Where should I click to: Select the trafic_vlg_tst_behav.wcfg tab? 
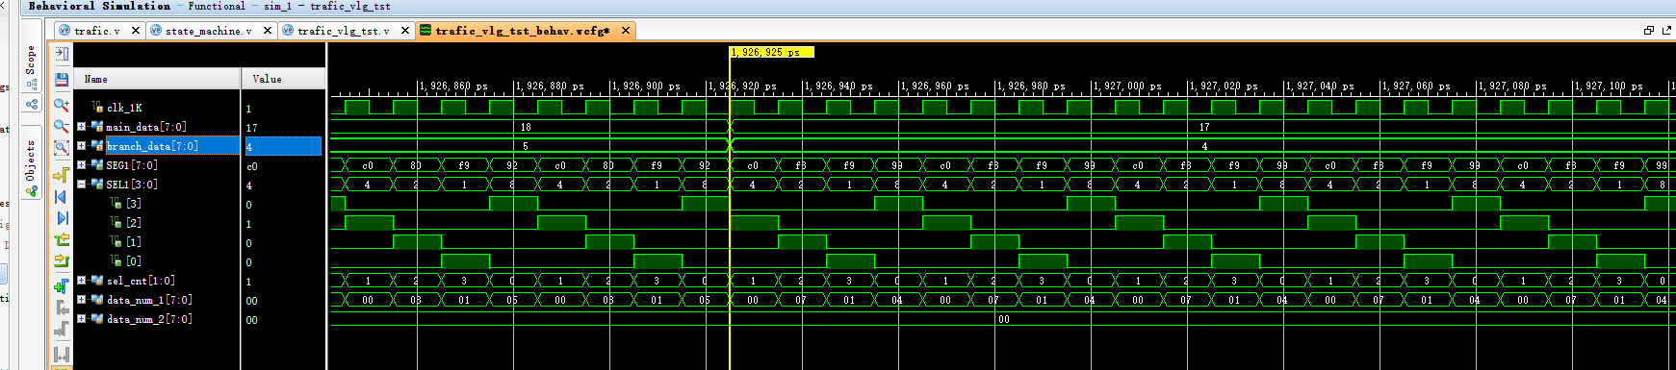coord(522,31)
